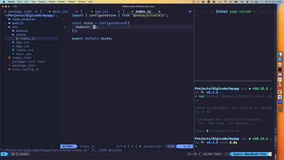Open Visual Studio Code from the Dock

(280, 97)
